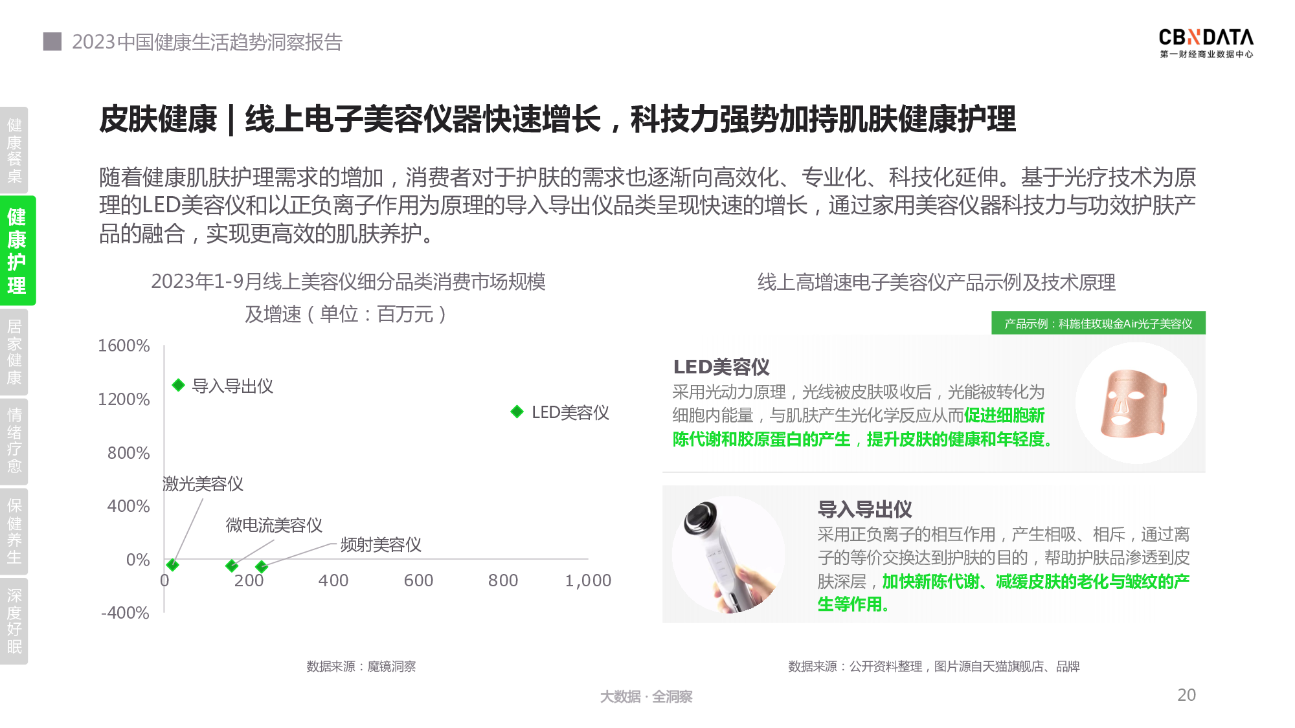Screen dimensions: 1295x728
Task: Switch to 情绪疗愈 side tab
Action: [x=14, y=441]
